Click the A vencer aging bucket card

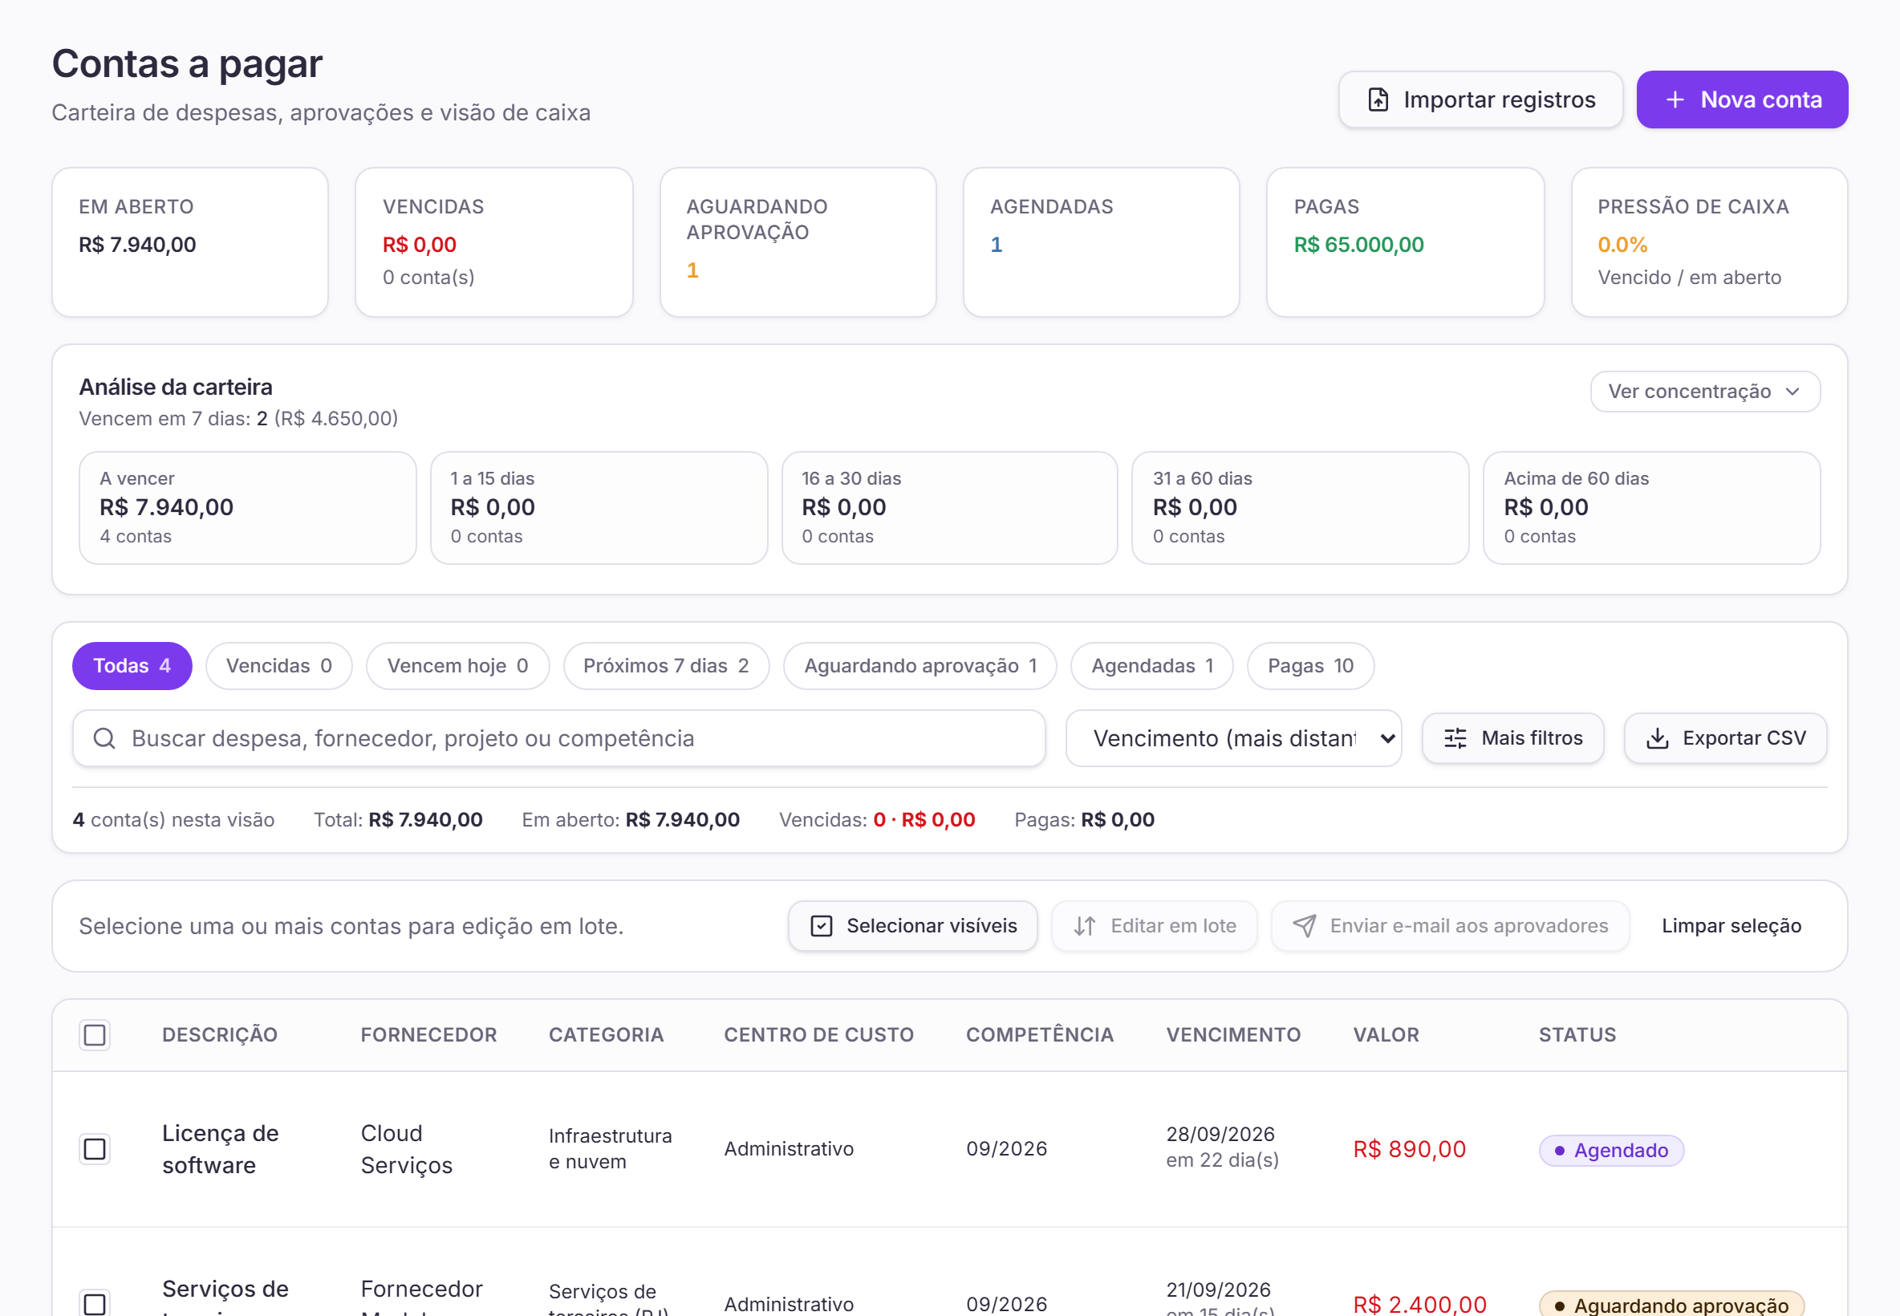point(247,508)
